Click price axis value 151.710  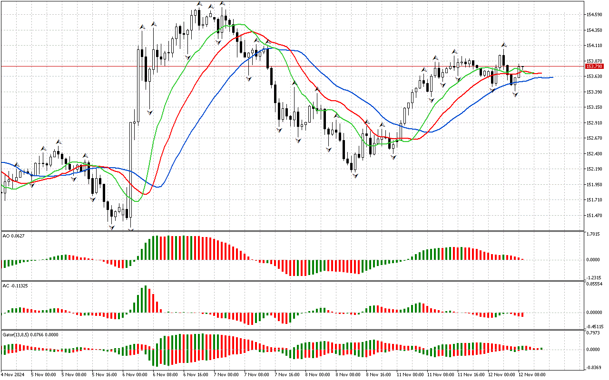coord(595,200)
